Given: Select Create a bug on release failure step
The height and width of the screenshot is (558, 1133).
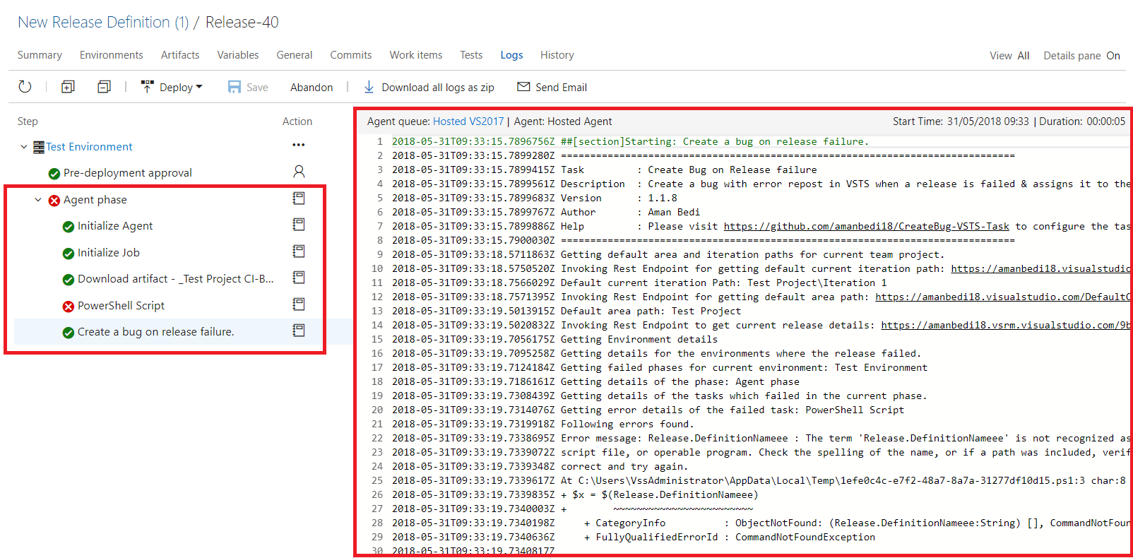Looking at the screenshot, I should (x=156, y=332).
